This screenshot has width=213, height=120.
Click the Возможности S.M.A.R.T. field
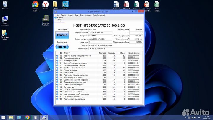(115, 49)
